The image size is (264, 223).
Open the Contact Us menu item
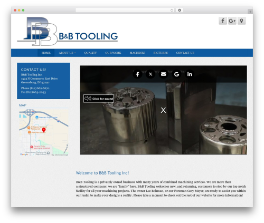coord(185,53)
